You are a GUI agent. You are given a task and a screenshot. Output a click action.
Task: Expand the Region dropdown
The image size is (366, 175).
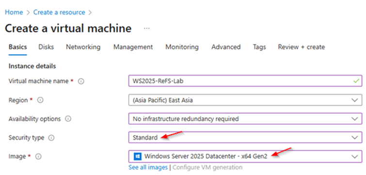point(245,100)
